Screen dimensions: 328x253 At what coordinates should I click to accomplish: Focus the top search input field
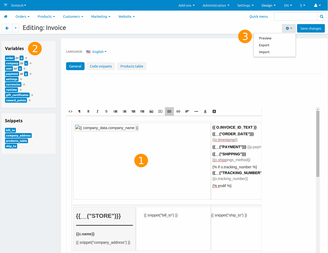click(x=295, y=16)
